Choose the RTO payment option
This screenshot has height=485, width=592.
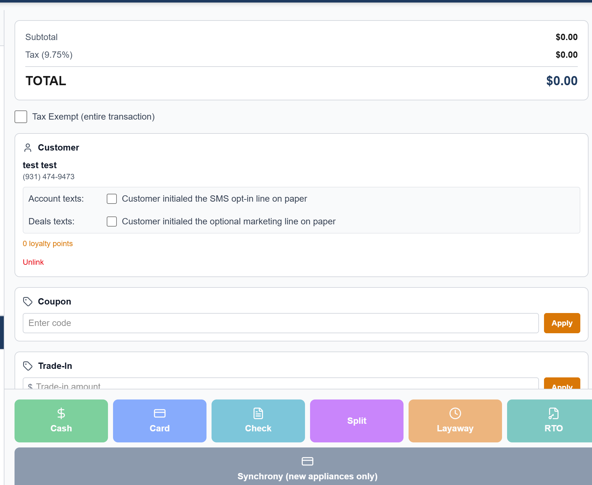[549, 421]
